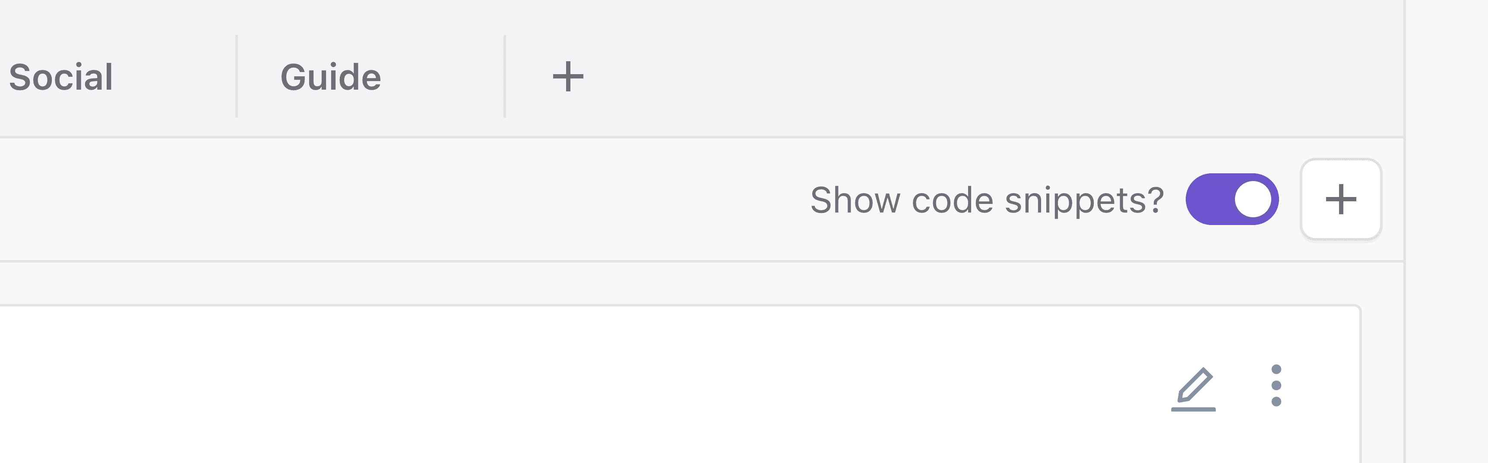Switch to the Guide tab
1488x463 pixels.
pos(330,77)
